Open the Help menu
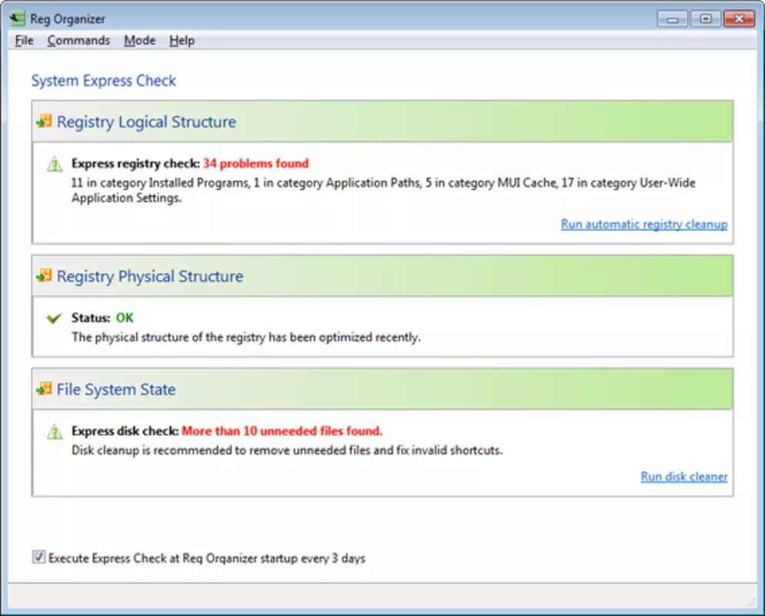Viewport: 765px width, 616px height. click(182, 41)
